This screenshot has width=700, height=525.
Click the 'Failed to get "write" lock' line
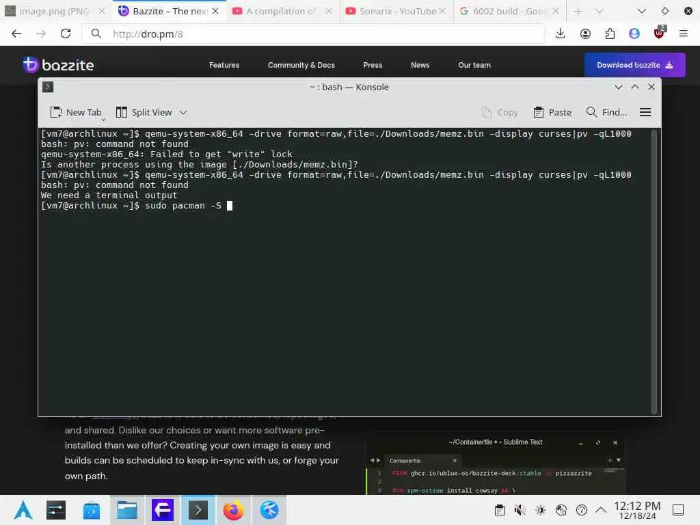[167, 154]
